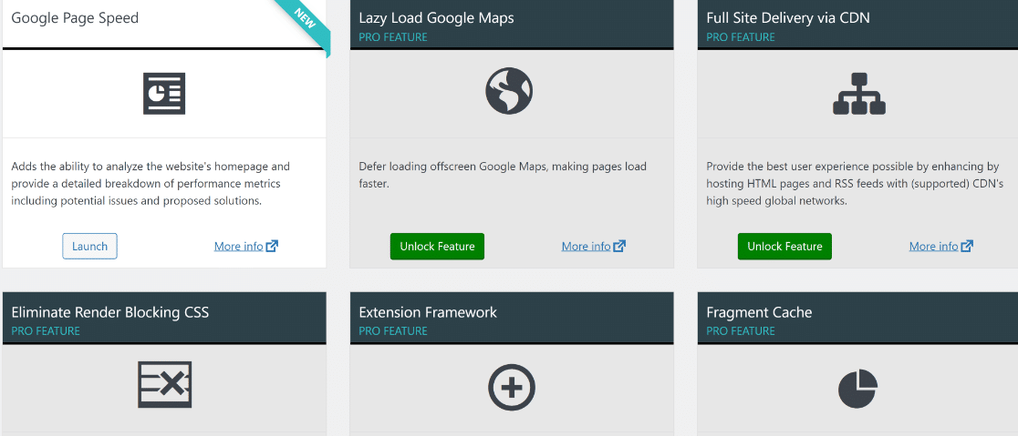Unlock the Full Site Delivery via CDN feature
The image size is (1018, 436).
pyautogui.click(x=784, y=246)
